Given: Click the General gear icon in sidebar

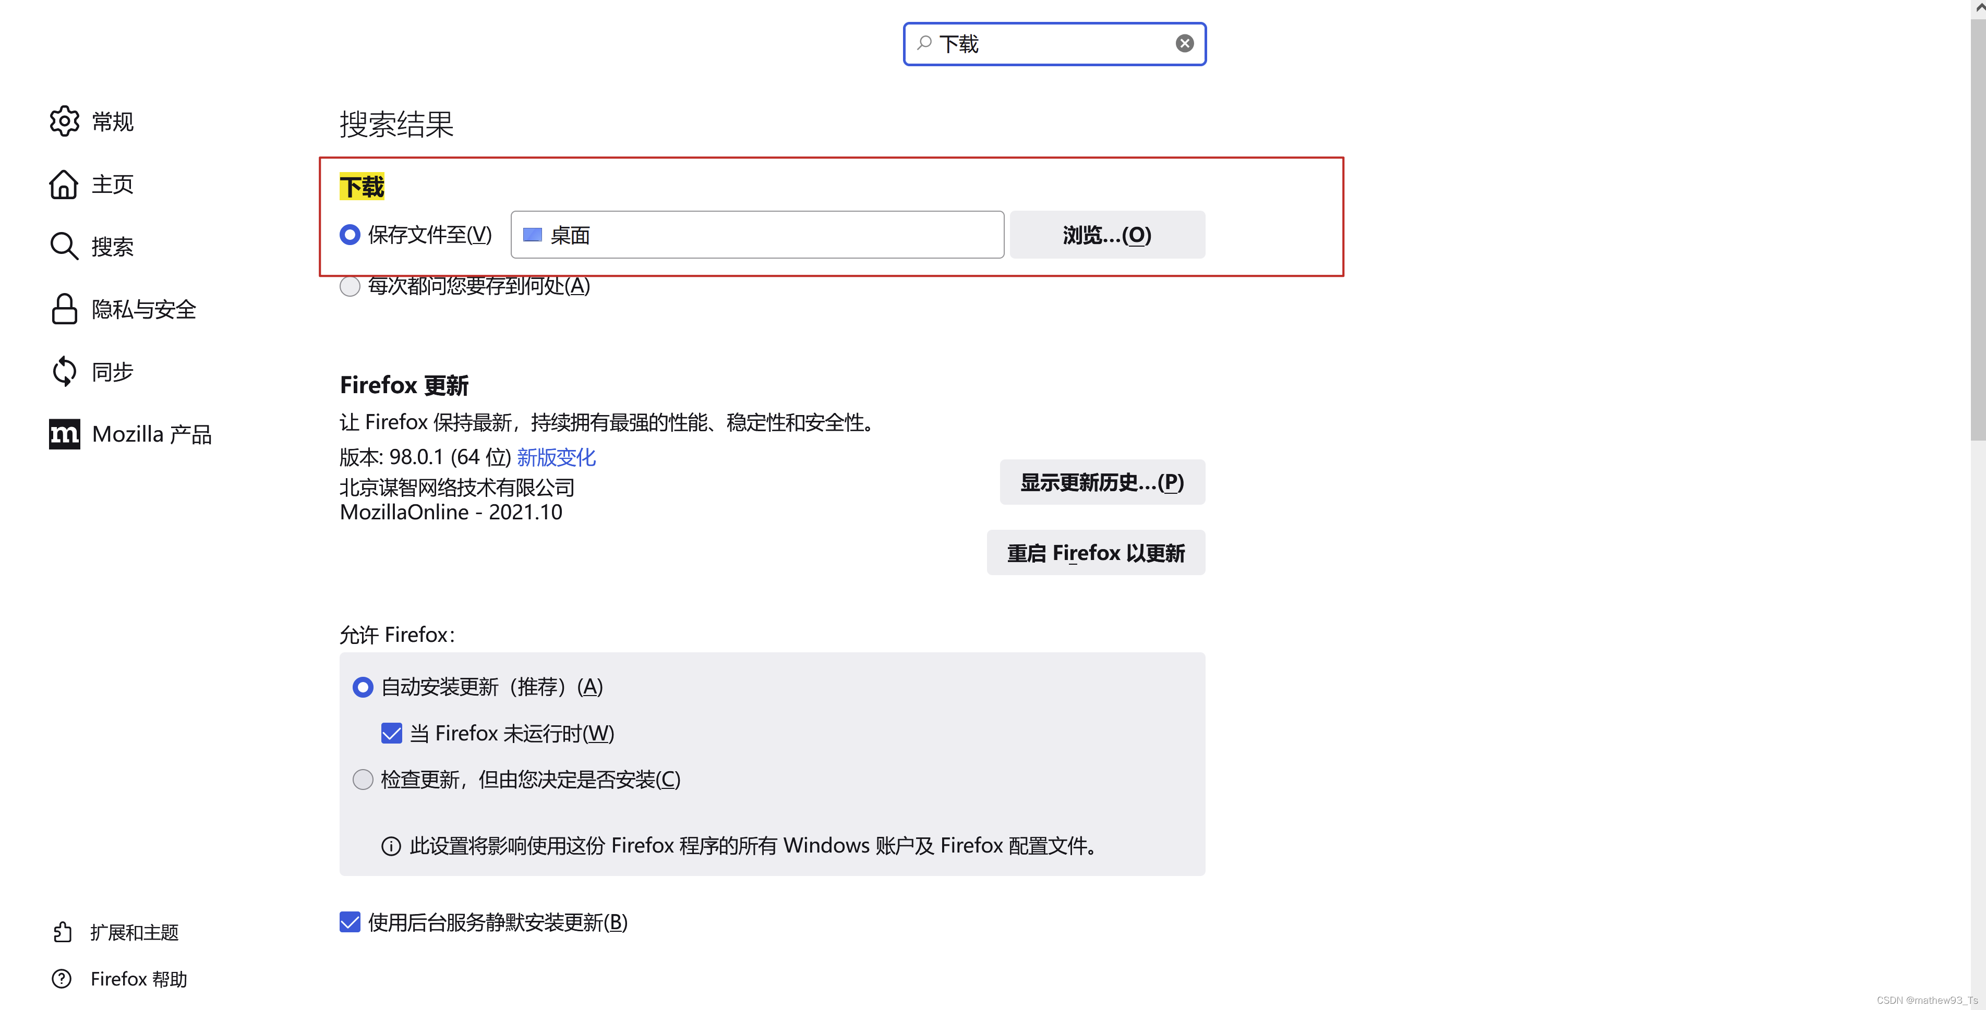Looking at the screenshot, I should click(x=64, y=121).
